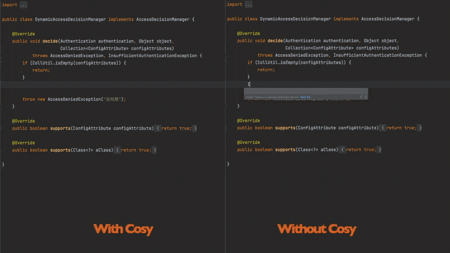Click first @Override annotation in left editor
450x253 pixels.
point(24,34)
